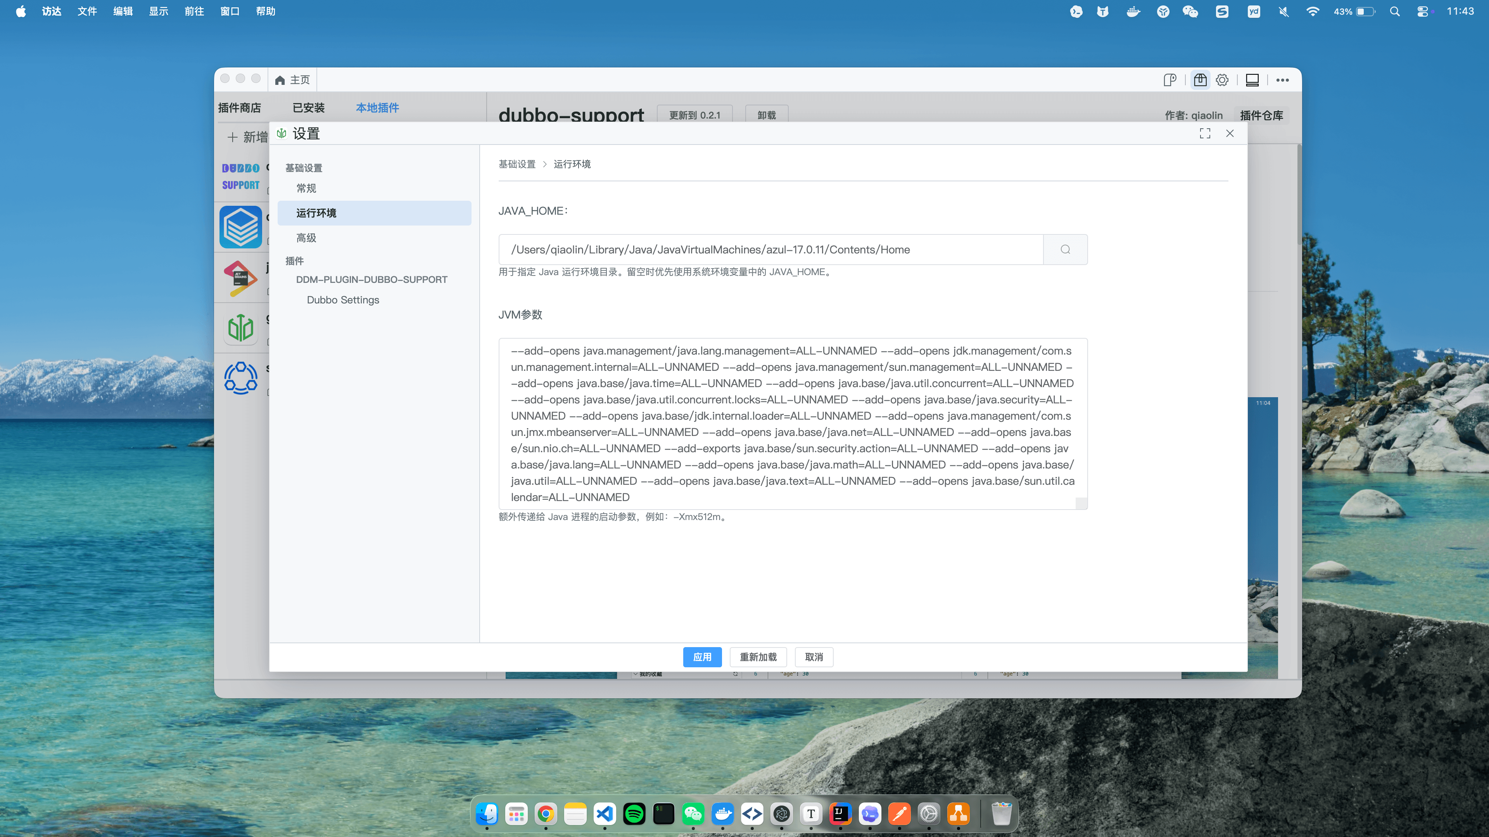The width and height of the screenshot is (1489, 837).
Task: Open the more options ellipsis menu
Action: 1283,80
